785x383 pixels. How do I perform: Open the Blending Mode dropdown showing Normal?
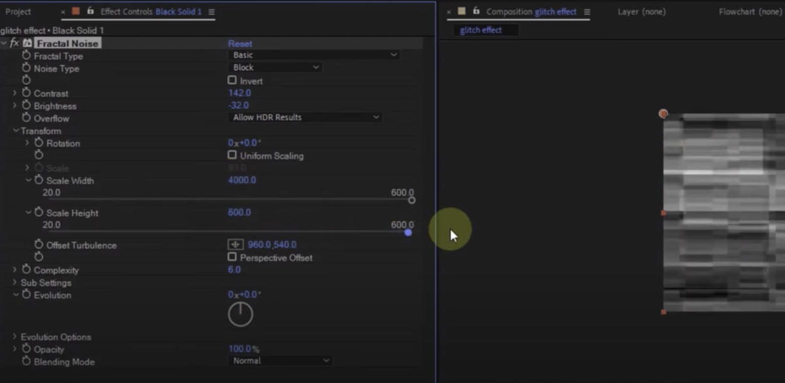click(281, 361)
